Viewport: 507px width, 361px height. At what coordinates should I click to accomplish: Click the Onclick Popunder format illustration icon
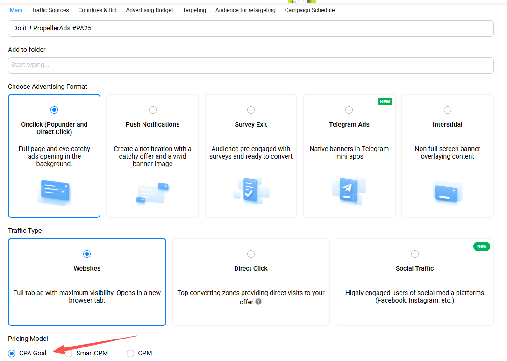click(x=54, y=193)
